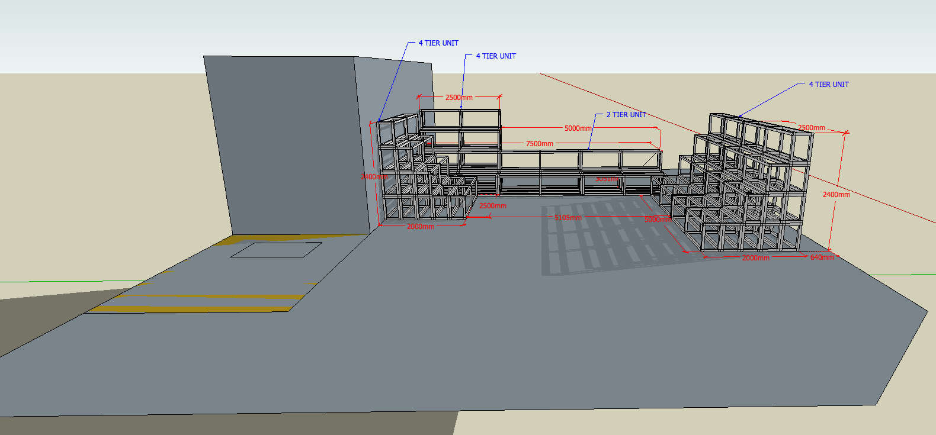Screen dimensions: 936x435
Task: Select the rectangle outline on yellow floor strip
Action: [x=276, y=250]
